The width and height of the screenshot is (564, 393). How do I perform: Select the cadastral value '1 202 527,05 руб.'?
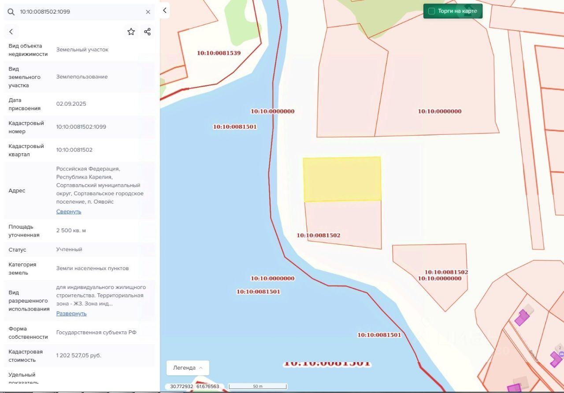(79, 356)
